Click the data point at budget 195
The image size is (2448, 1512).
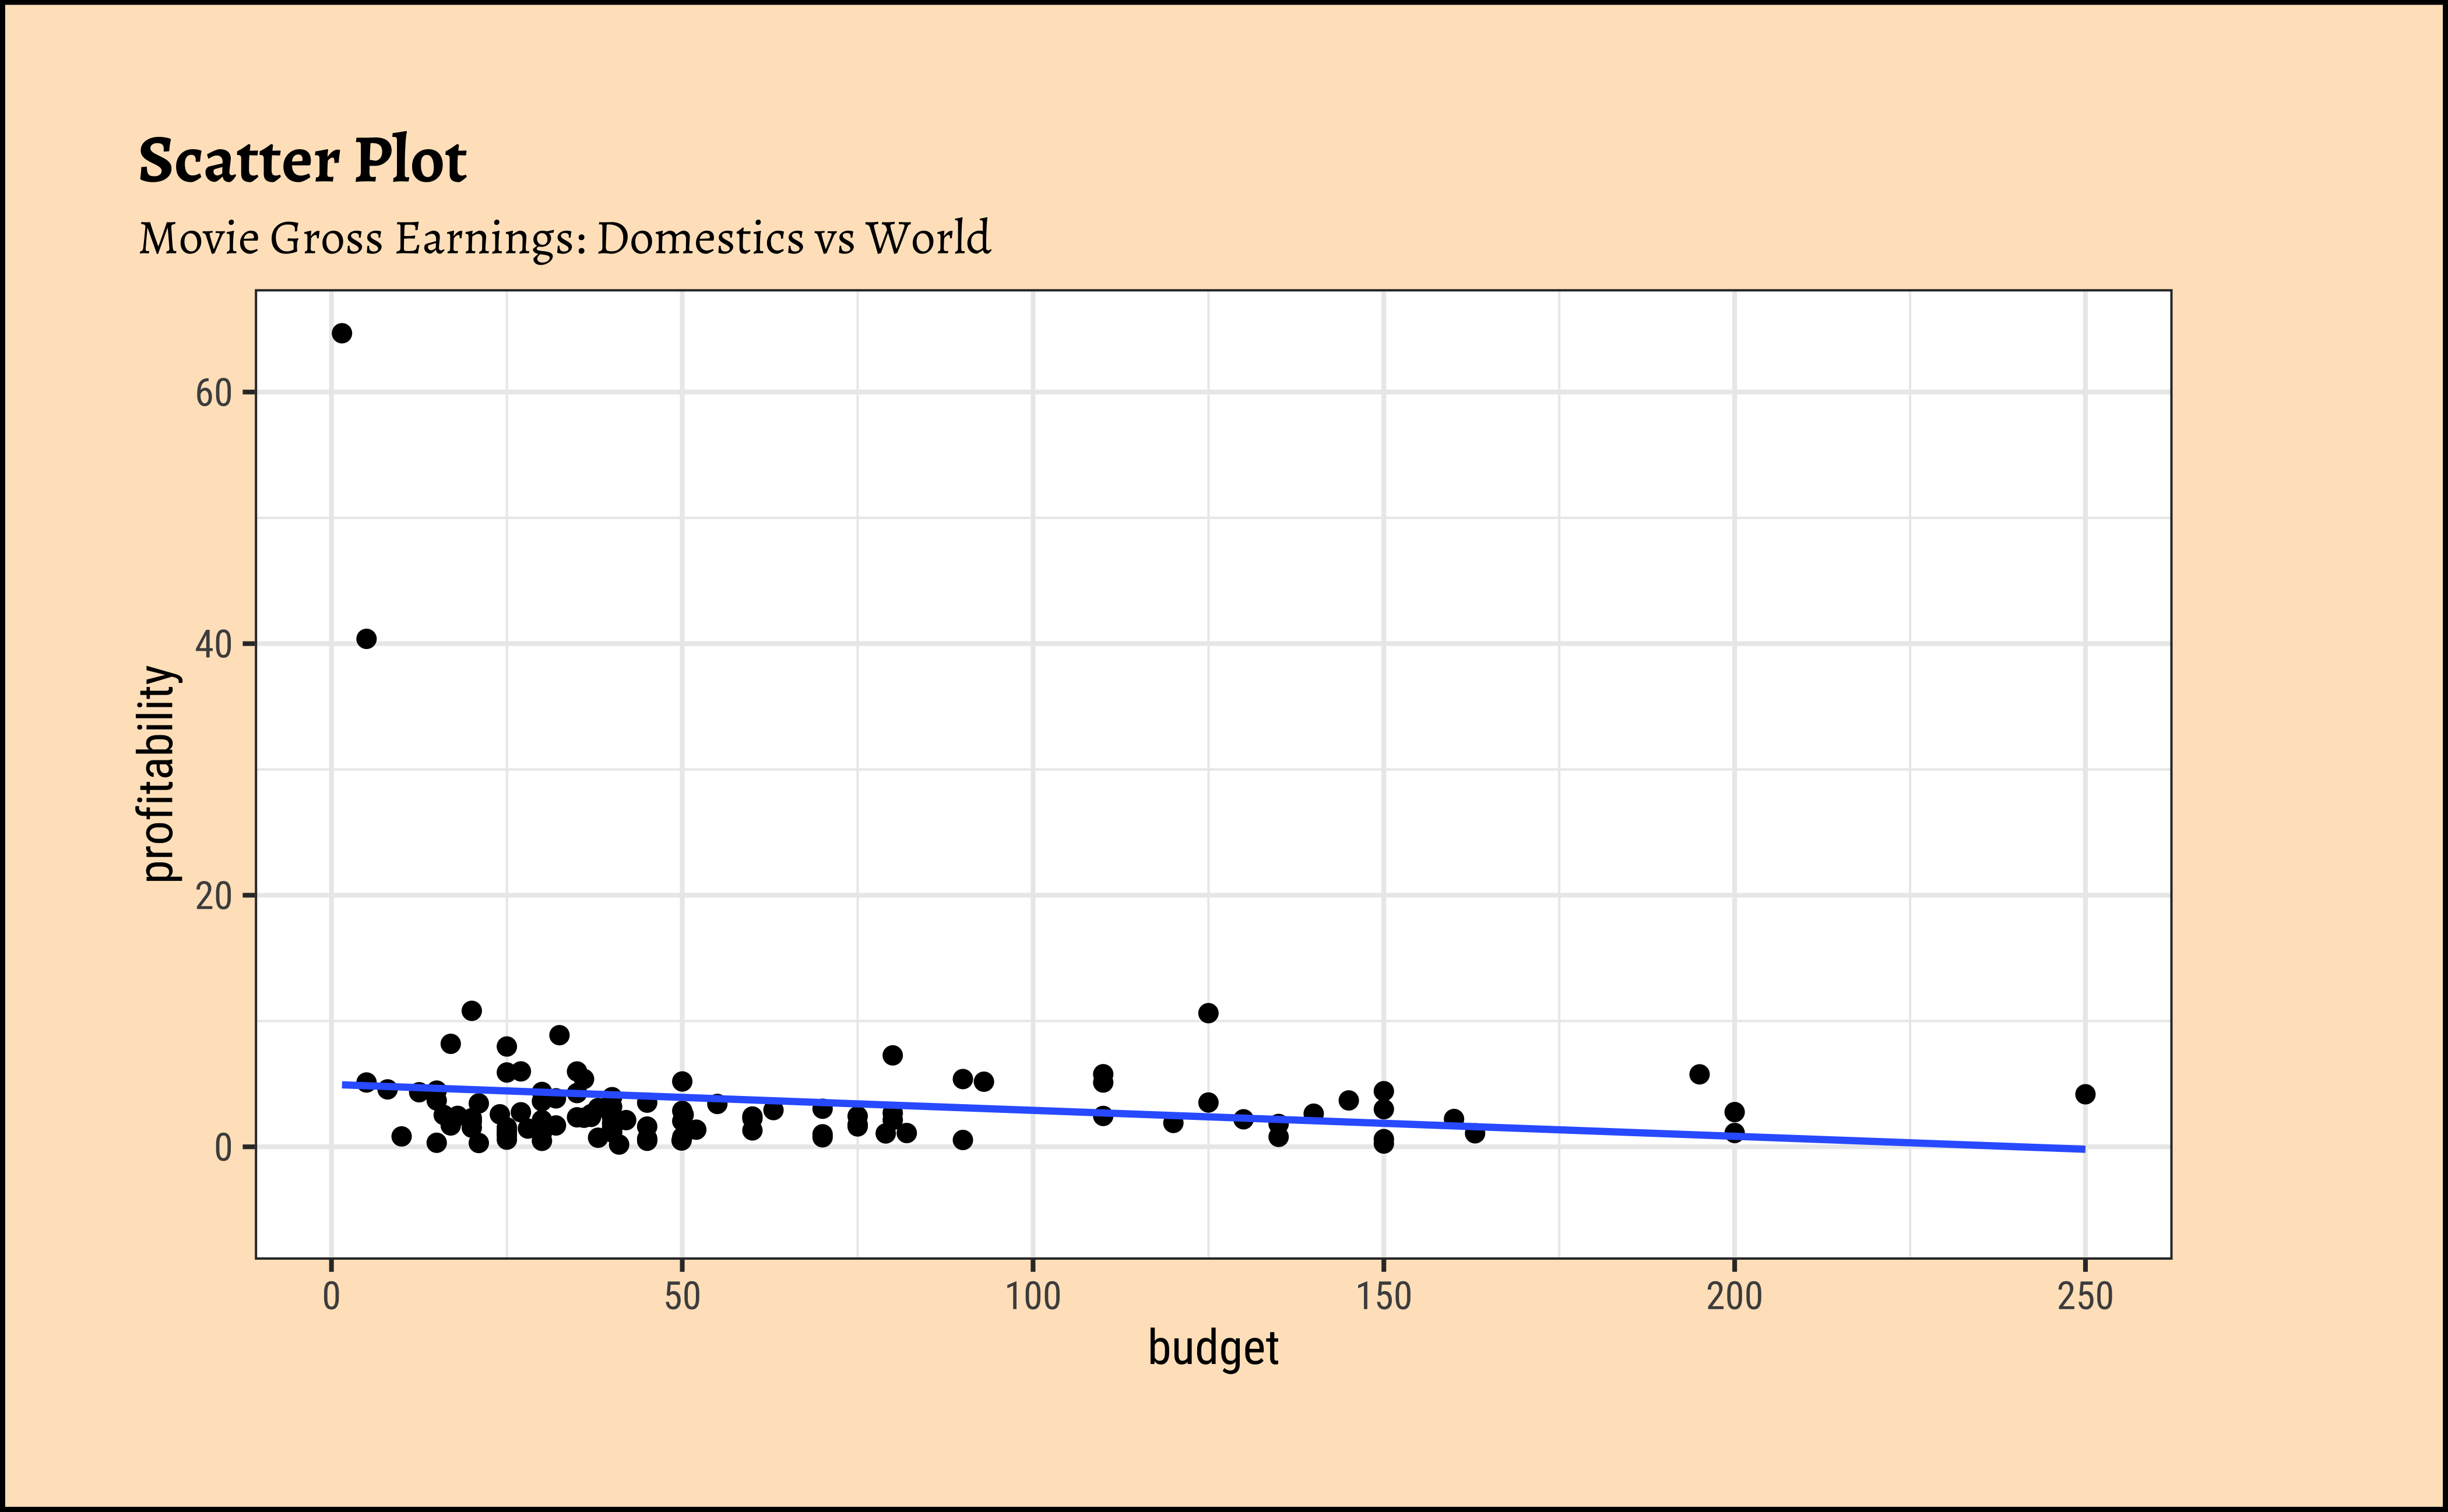click(1698, 1074)
